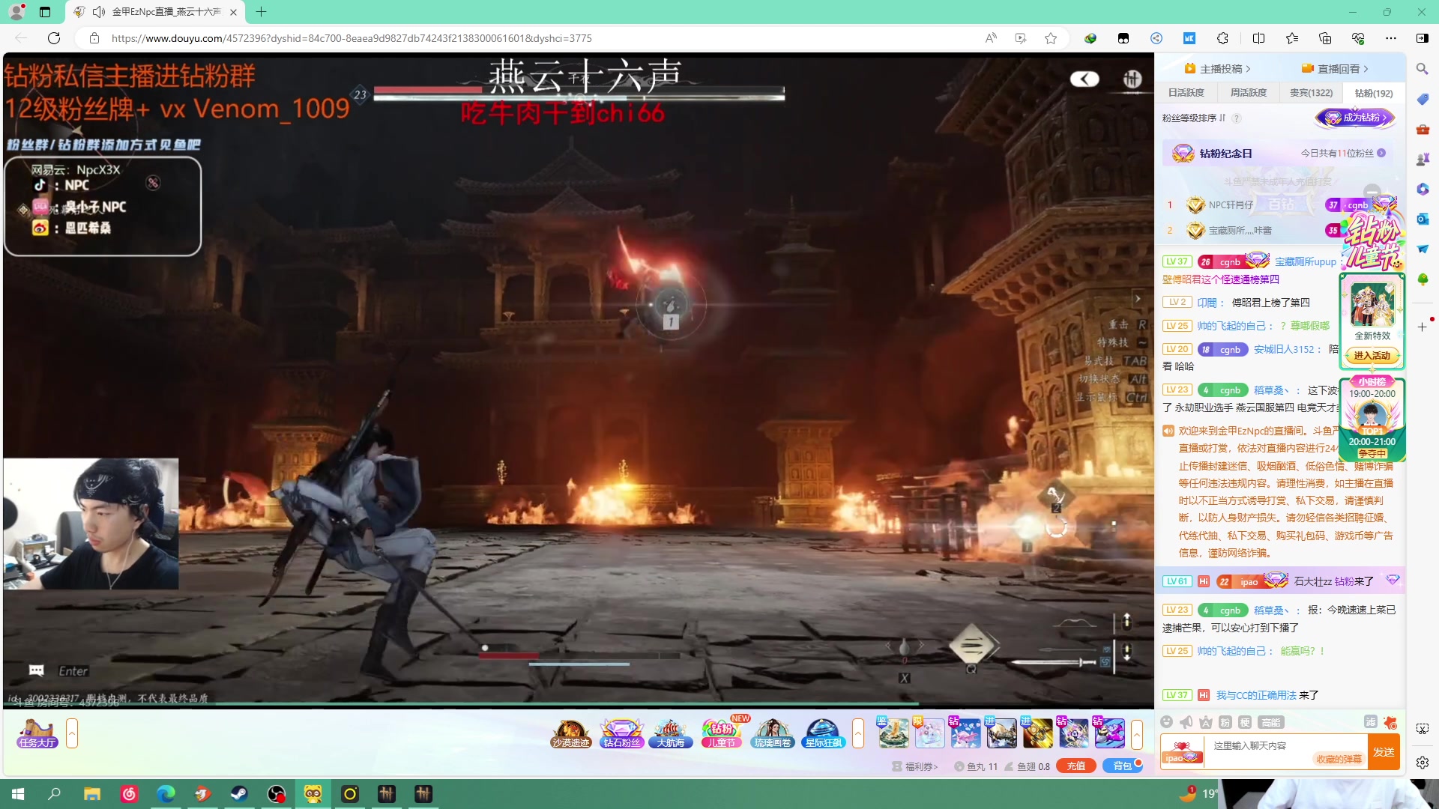Click the browser favorites star icon
Viewport: 1439px width, 809px height.
pos(1051,38)
